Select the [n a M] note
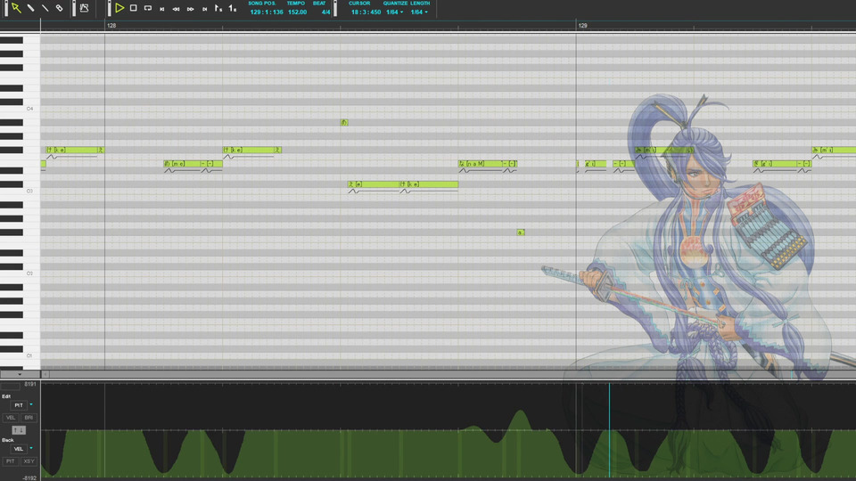 pos(480,164)
